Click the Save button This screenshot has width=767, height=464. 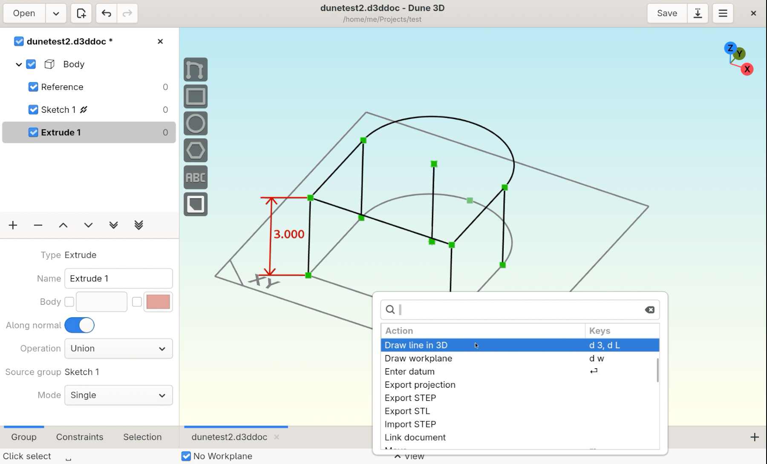667,13
